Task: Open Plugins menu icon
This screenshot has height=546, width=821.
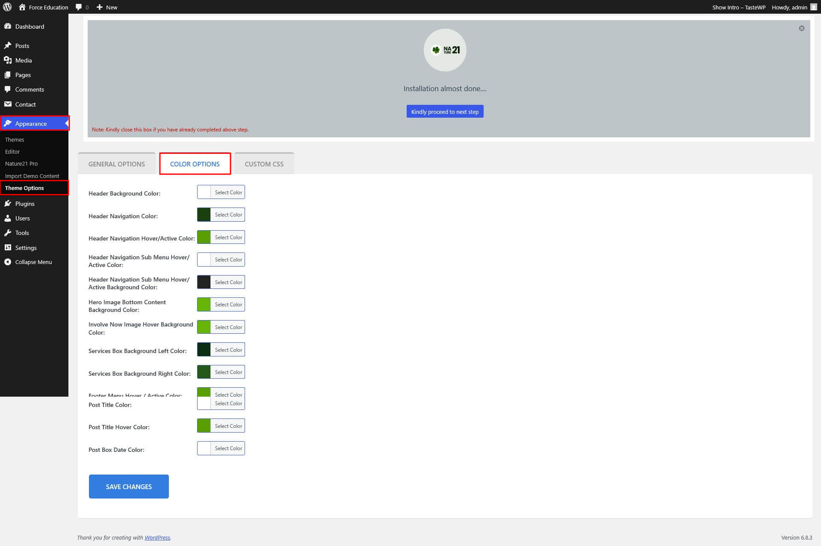Action: (x=8, y=204)
